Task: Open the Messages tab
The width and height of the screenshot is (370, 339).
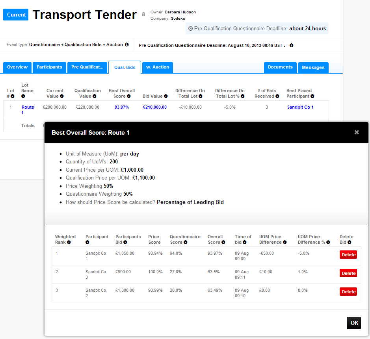Action: (x=313, y=67)
